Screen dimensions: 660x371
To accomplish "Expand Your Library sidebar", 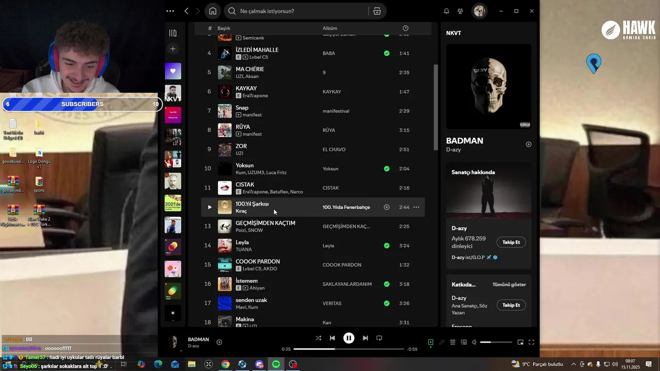I will [173, 33].
